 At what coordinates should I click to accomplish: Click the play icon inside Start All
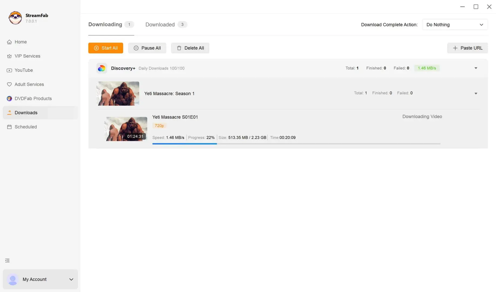click(96, 48)
